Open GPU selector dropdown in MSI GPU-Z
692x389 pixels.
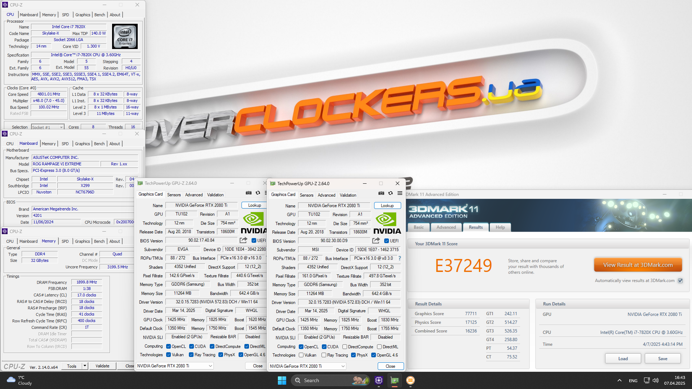tap(307, 366)
